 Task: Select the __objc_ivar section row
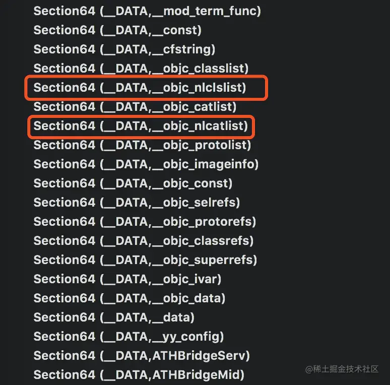click(127, 279)
